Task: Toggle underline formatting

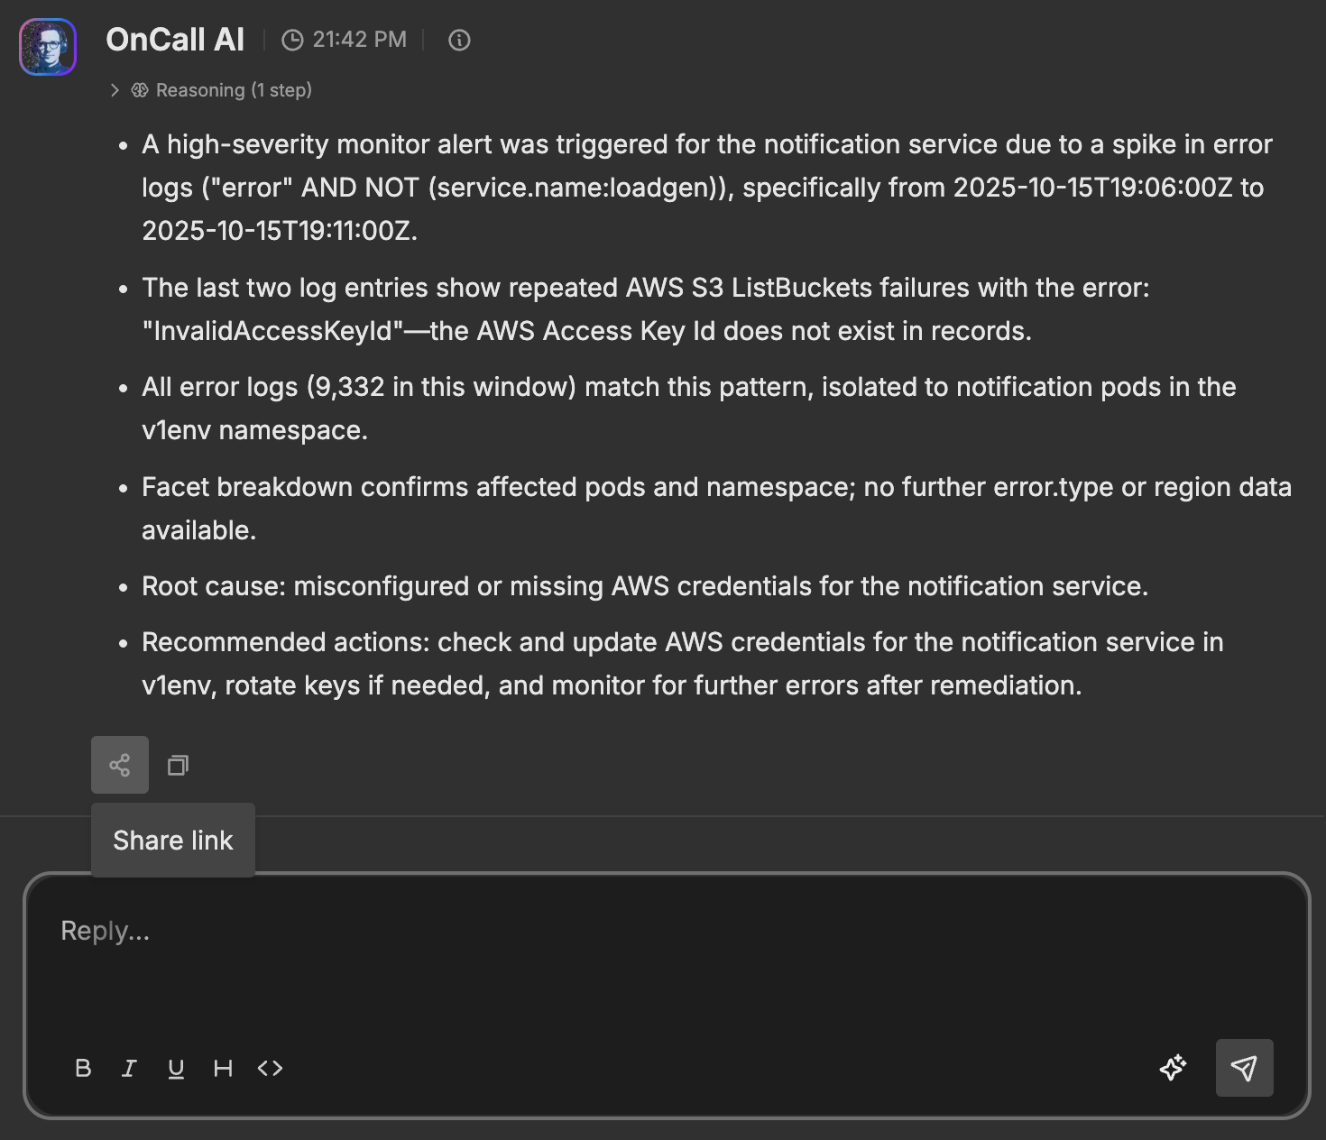Action: click(x=176, y=1068)
